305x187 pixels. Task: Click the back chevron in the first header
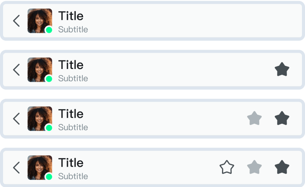[x=16, y=21]
